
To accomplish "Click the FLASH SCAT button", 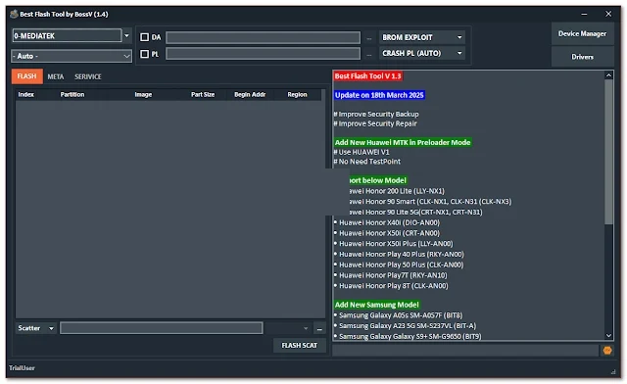I will (x=299, y=345).
